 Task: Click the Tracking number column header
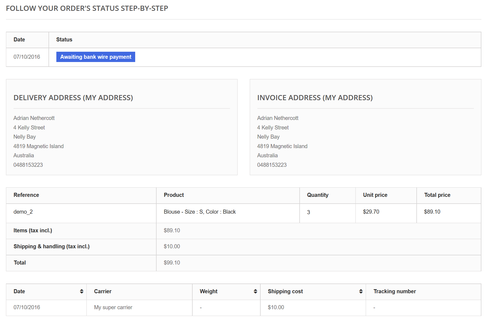point(394,291)
